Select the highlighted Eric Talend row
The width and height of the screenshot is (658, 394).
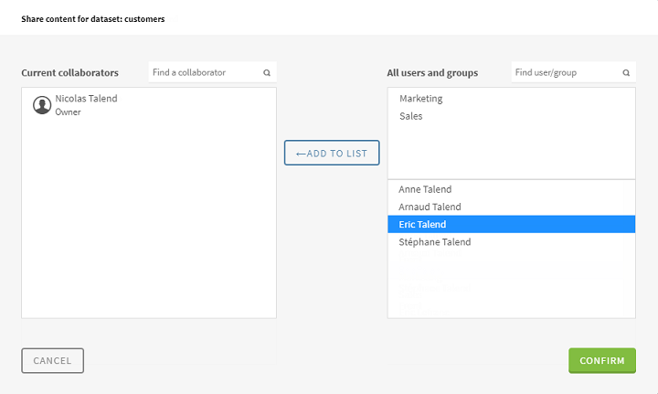click(511, 224)
